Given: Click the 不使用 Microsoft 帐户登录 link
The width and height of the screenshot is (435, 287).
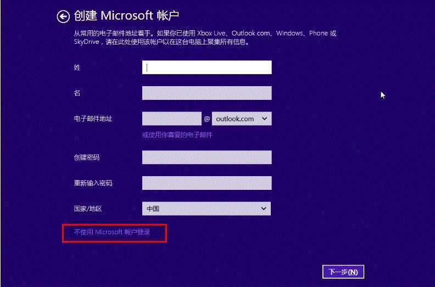Looking at the screenshot, I should tap(112, 232).
